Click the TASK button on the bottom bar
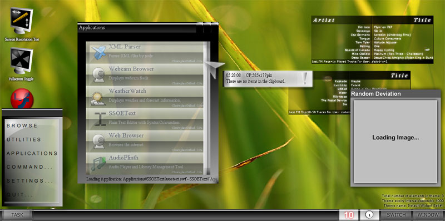445x221 pixels. (17, 215)
